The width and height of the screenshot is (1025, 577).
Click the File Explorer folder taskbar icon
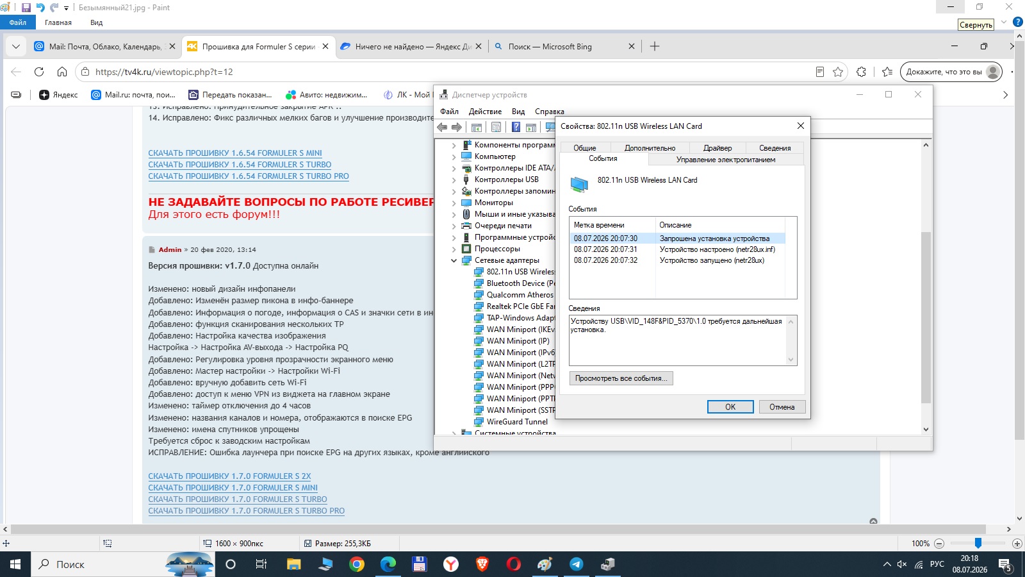(294, 564)
